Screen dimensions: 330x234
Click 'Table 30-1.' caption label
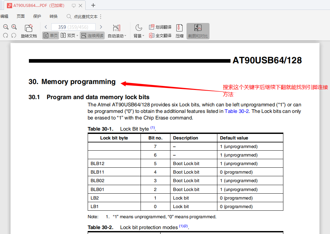pos(100,129)
